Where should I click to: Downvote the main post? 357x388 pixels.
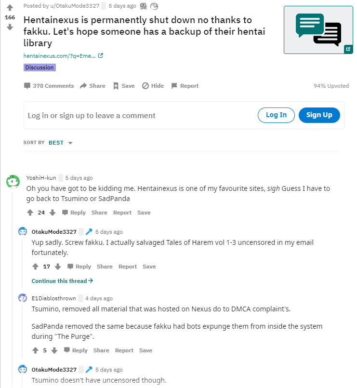(x=10, y=27)
